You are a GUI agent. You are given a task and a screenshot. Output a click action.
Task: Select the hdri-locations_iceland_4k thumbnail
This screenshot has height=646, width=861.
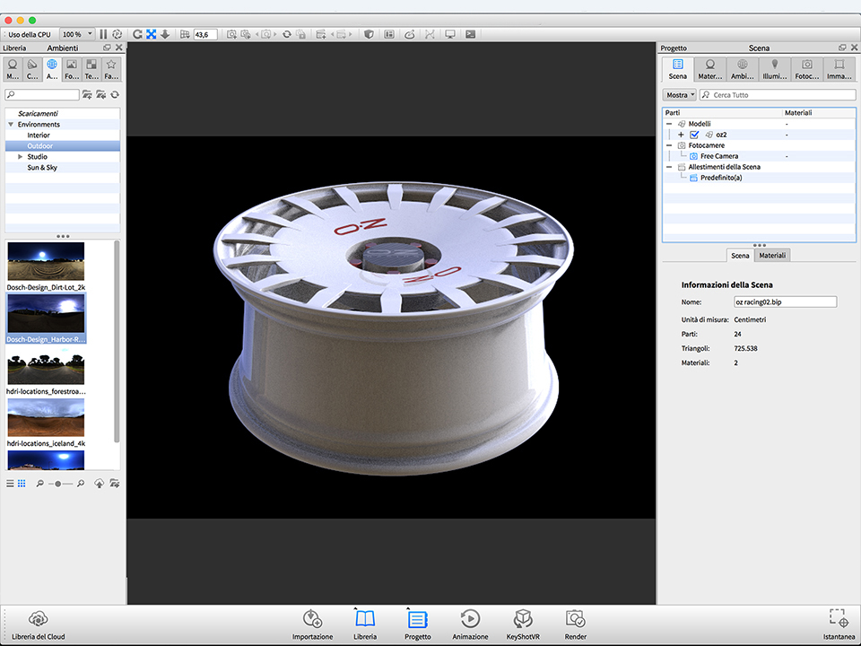coord(46,417)
